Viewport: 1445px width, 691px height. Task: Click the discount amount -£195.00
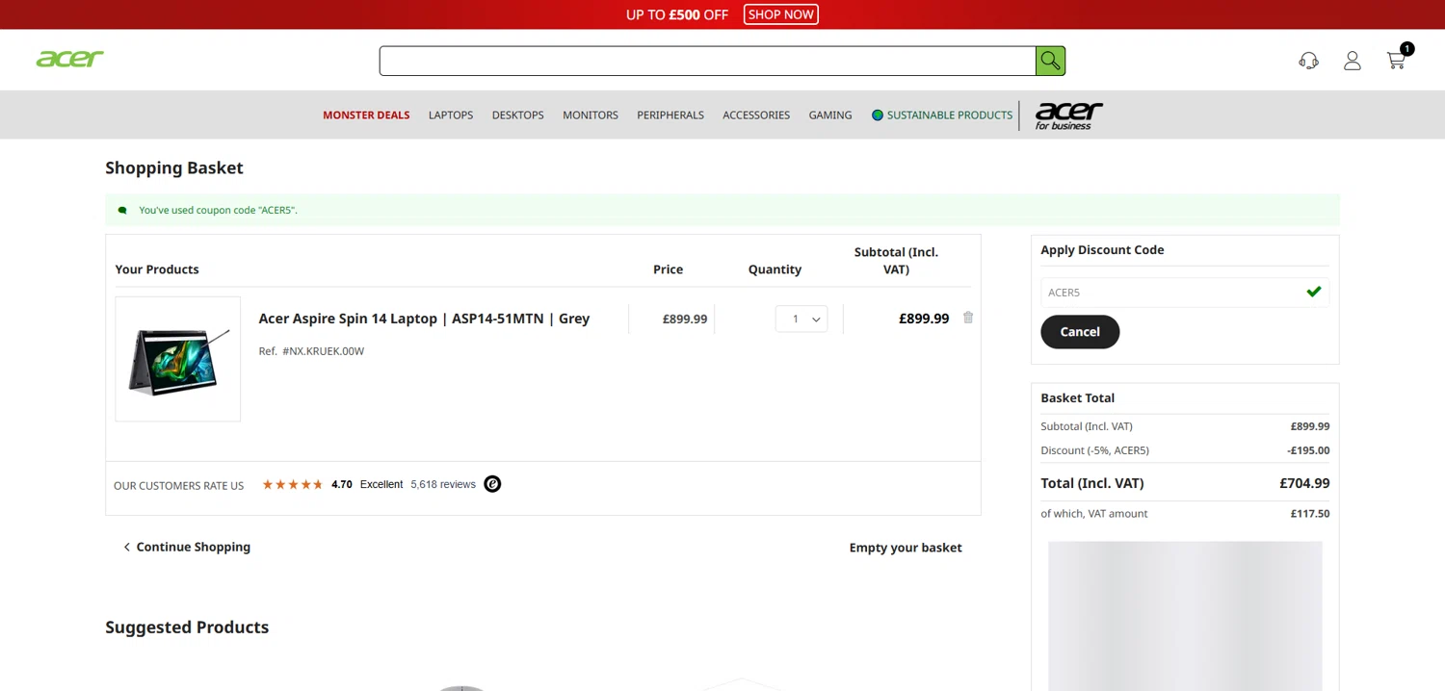pos(1308,450)
